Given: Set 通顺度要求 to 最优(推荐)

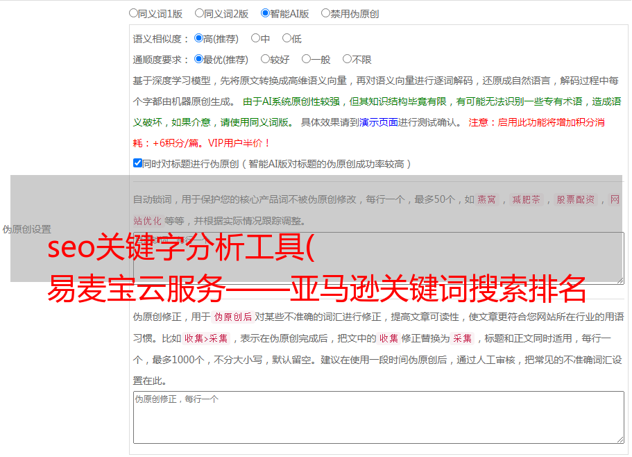Looking at the screenshot, I should (198, 59).
